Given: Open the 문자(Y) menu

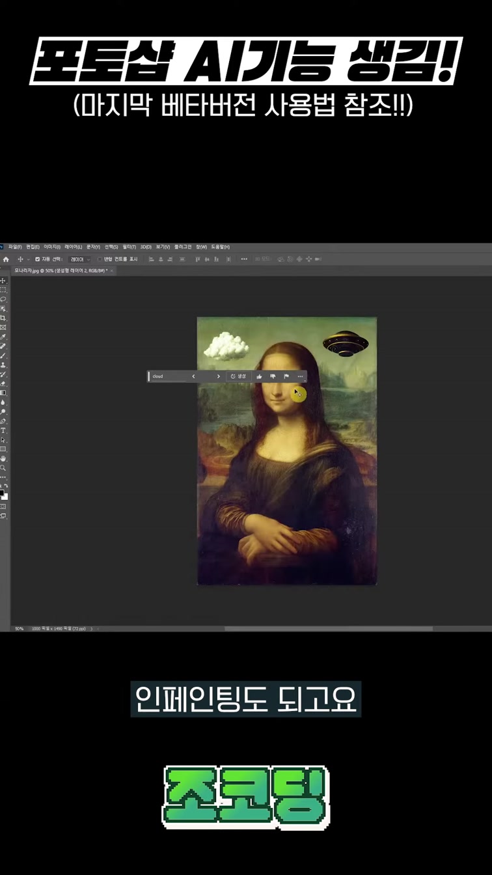Looking at the screenshot, I should click(93, 247).
